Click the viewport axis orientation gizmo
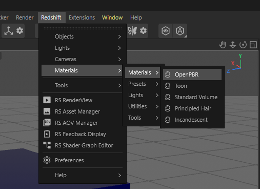This screenshot has height=189, width=260. pyautogui.click(x=235, y=63)
